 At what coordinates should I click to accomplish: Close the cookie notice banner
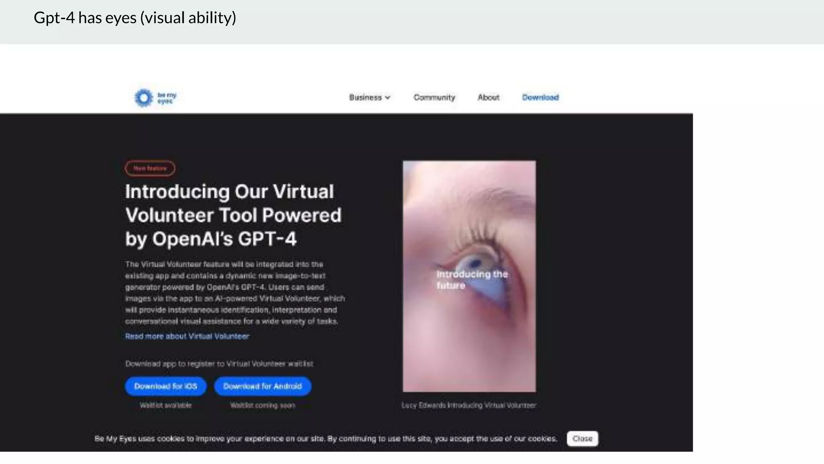(x=582, y=439)
